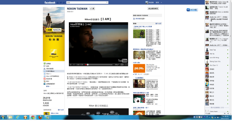Screen dimensions: 232x130
Task: Open the Nikon Asia page link
Action: (55, 113)
